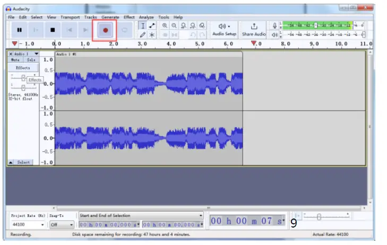Mute the Audio 1 track
The image size is (387, 245).
click(x=15, y=60)
